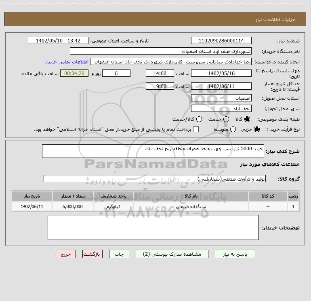Viewport: 311px width, 301px height.
Task: Click the need number field 1102090286000114
Action: (x=221, y=40)
